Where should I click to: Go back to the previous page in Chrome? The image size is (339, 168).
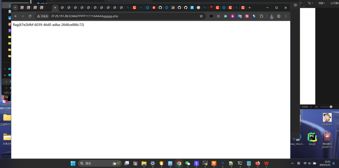(16, 16)
